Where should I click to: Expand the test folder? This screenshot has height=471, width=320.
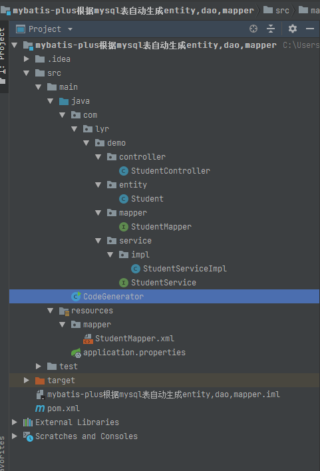(x=38, y=367)
